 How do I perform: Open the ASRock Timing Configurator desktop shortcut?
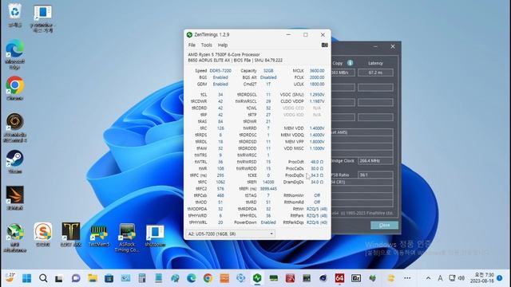(127, 238)
